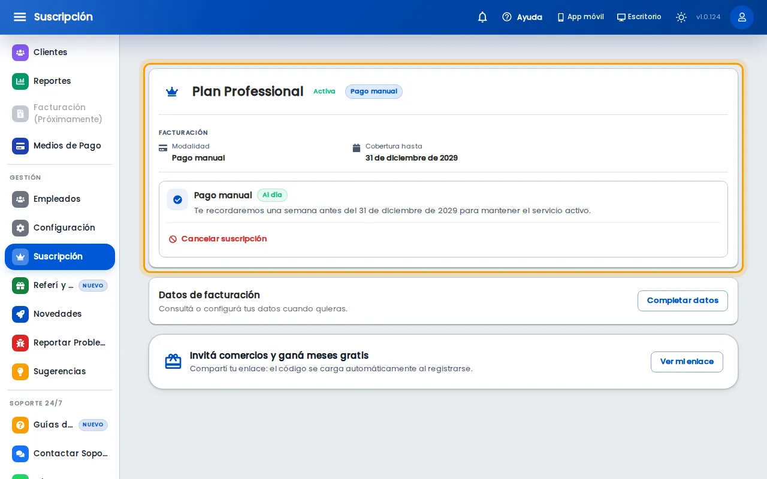
Task: Click the Pago manual blue badge
Action: pyautogui.click(x=374, y=92)
